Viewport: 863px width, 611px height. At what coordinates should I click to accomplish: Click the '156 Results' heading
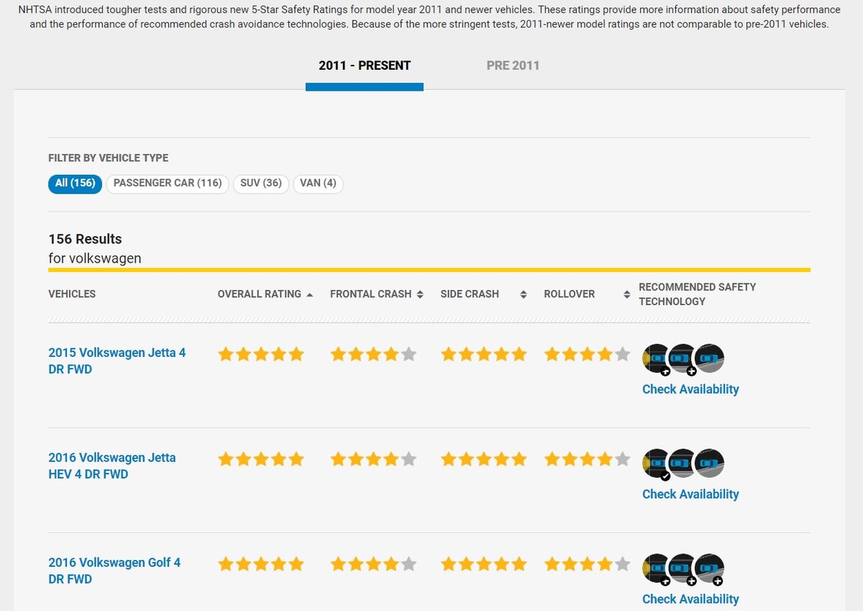tap(85, 239)
